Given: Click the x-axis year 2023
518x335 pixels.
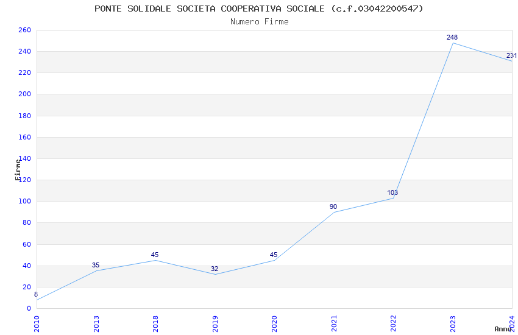Looking at the screenshot, I should pyautogui.click(x=453, y=324).
